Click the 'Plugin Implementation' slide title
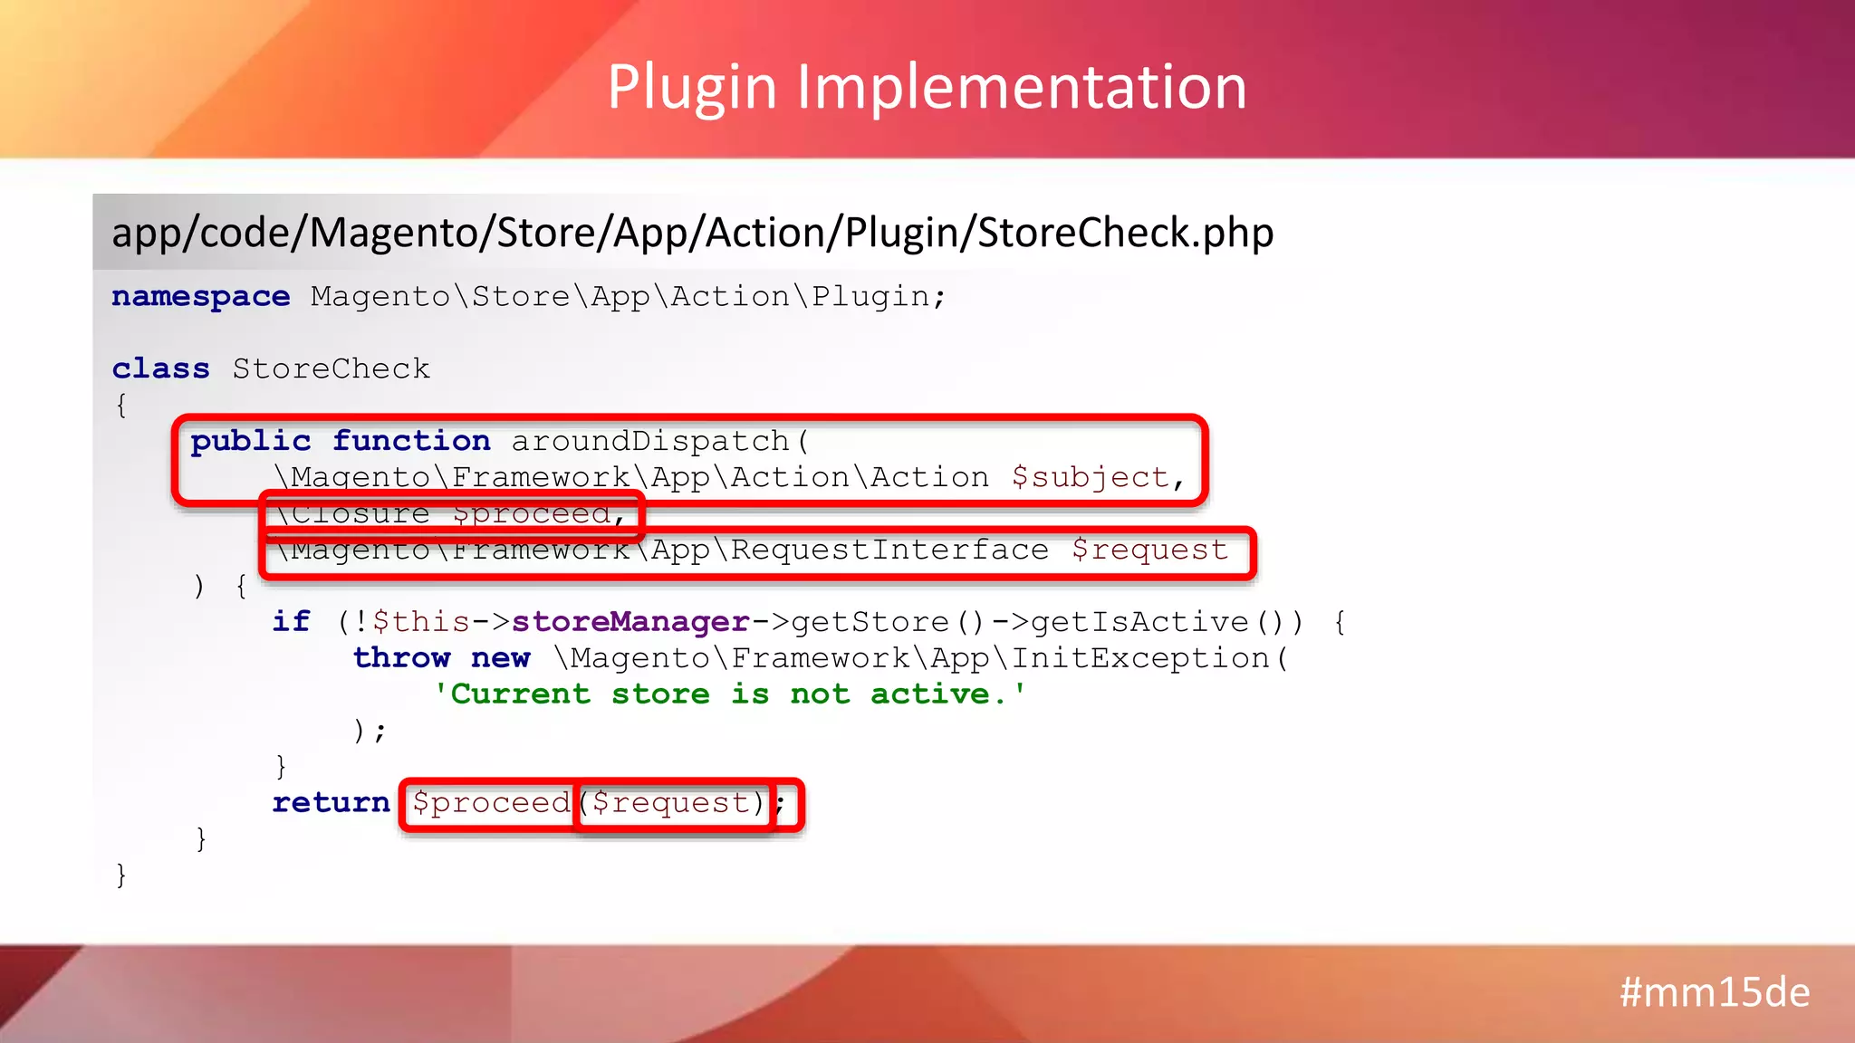This screenshot has height=1043, width=1855. [927, 87]
